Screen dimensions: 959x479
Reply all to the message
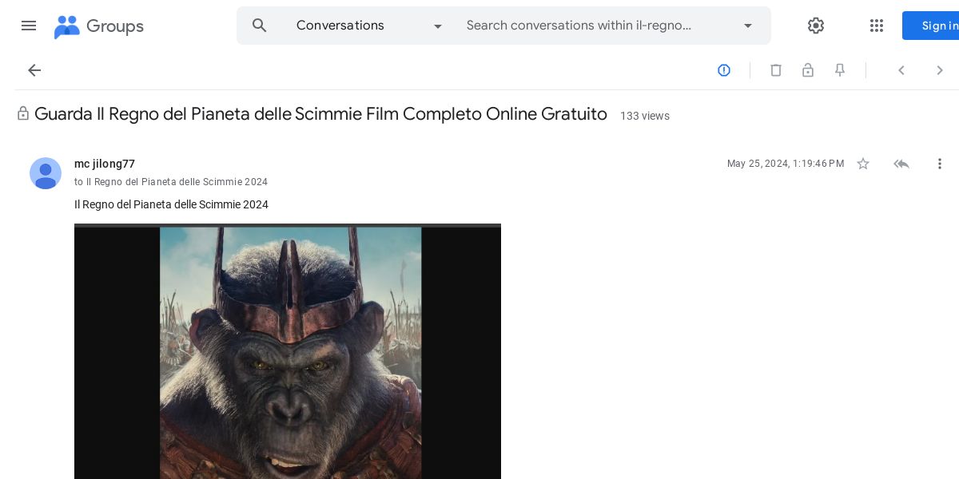[901, 164]
